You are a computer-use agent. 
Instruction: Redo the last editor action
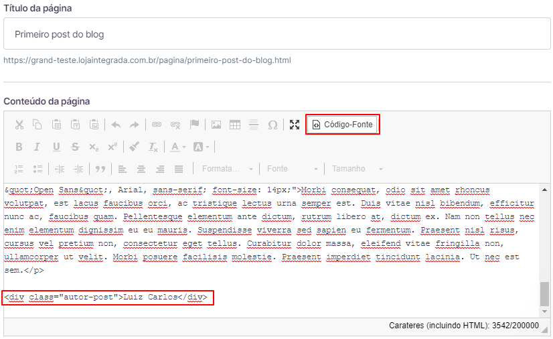click(135, 125)
